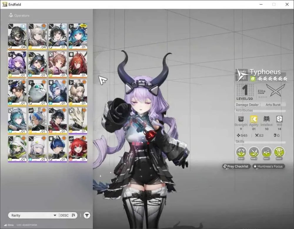Select the blonde rabbit-eared crowned operator card
Image resolution: width=294 pixels, height=229 pixels.
(78, 92)
